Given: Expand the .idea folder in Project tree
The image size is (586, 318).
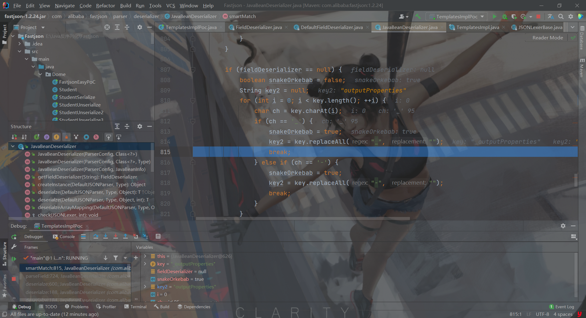Looking at the screenshot, I should 20,44.
